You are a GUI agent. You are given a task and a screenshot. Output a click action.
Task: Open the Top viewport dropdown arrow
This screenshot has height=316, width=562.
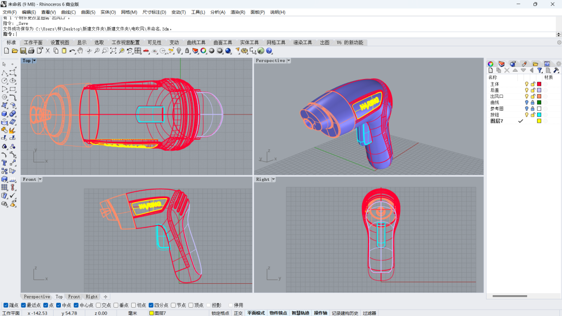point(34,61)
